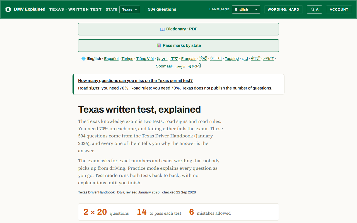Switch the page to Tiếng Việt
357x223 pixels.
tap(145, 59)
